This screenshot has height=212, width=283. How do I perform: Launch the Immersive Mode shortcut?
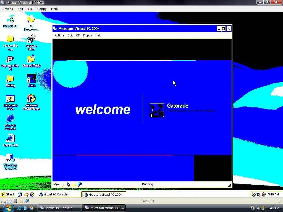(10, 102)
